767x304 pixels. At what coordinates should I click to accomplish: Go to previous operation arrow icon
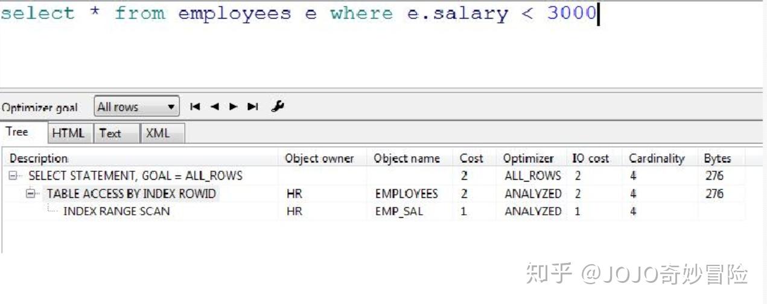(x=214, y=107)
